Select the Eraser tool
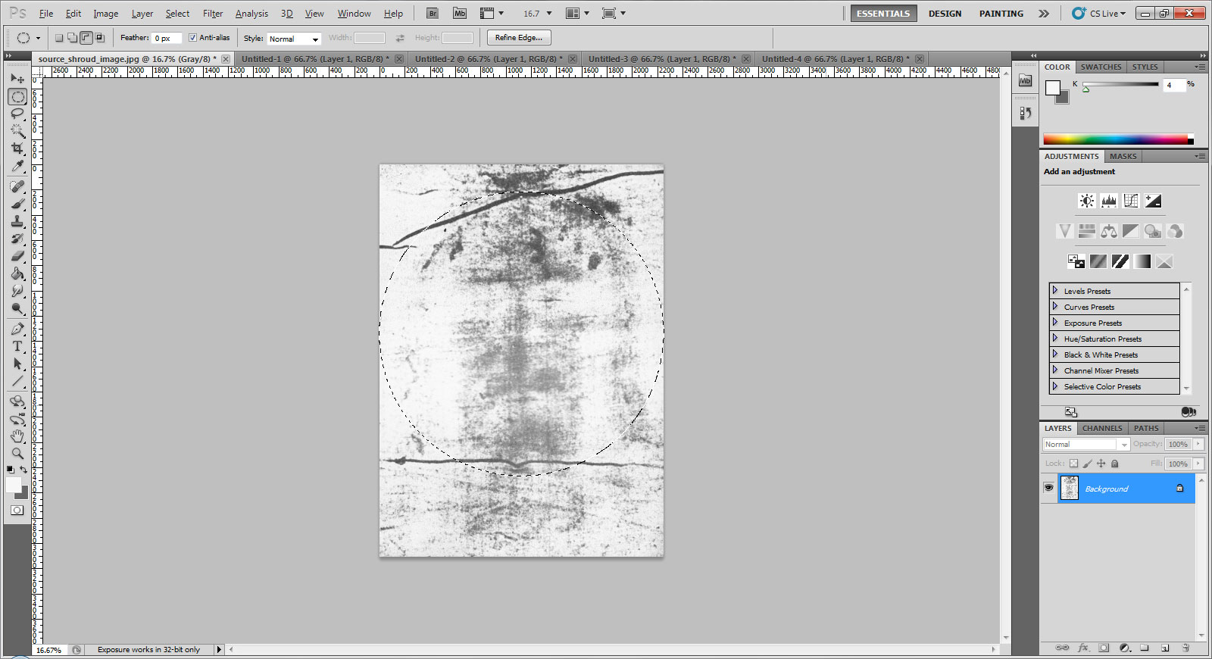This screenshot has width=1212, height=659. pos(17,256)
